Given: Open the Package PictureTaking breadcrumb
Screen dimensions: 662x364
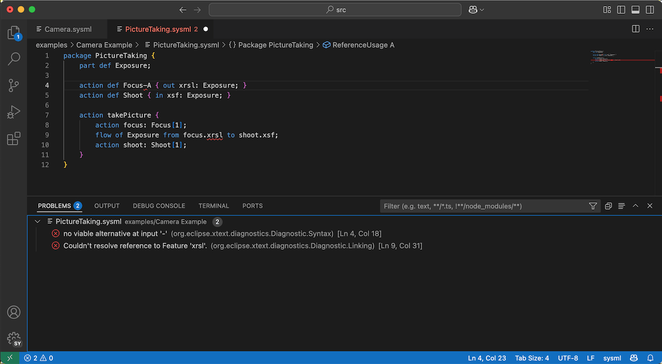Looking at the screenshot, I should [x=271, y=45].
